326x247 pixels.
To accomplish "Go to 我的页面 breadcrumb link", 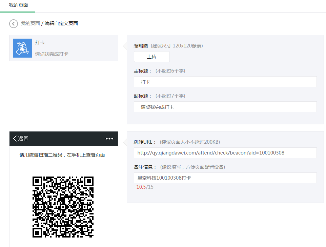I will 30,23.
